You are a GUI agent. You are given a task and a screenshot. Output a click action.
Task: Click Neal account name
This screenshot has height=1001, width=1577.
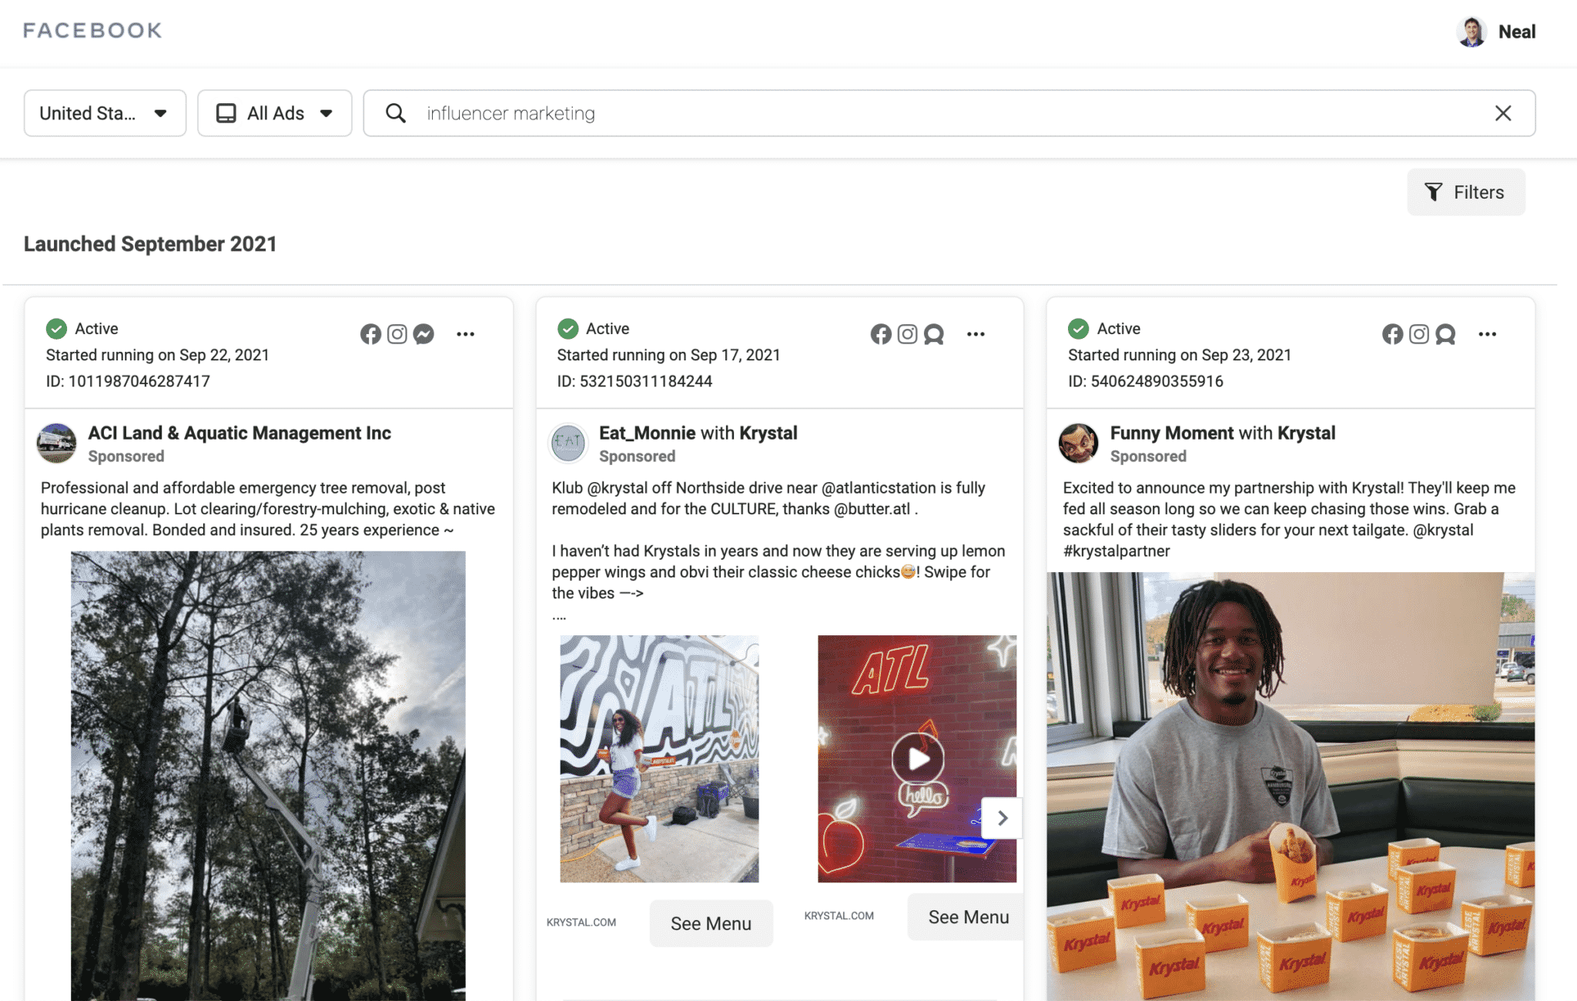click(1517, 32)
